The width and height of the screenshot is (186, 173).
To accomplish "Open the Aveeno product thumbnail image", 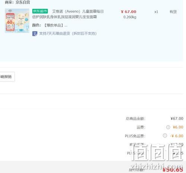I will tap(17, 21).
